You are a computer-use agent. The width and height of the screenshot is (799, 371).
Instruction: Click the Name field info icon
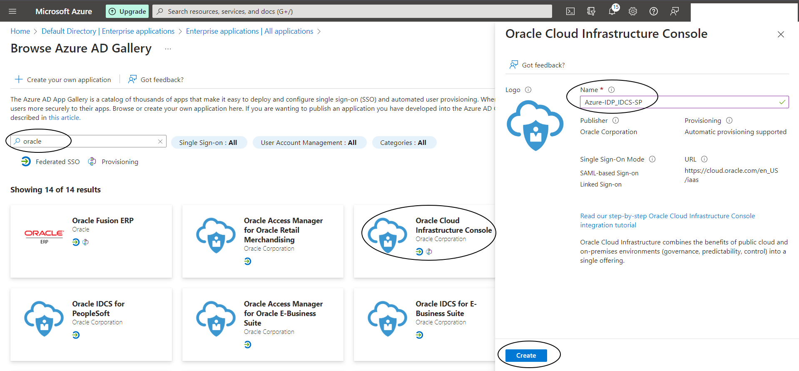pyautogui.click(x=611, y=90)
